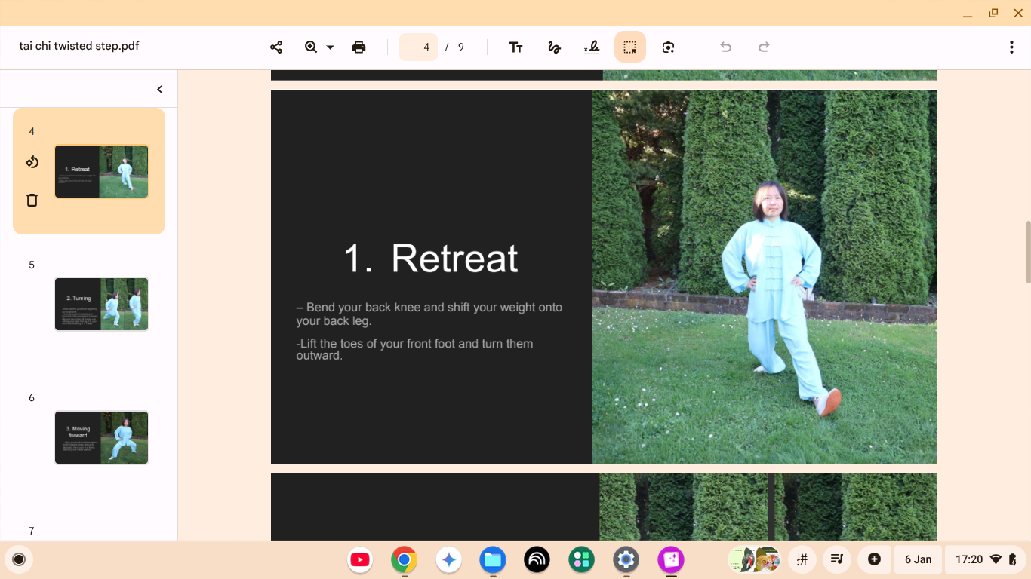Select the tai chi twisted step.pdf tab
Screen dimensions: 1031x579
click(78, 46)
